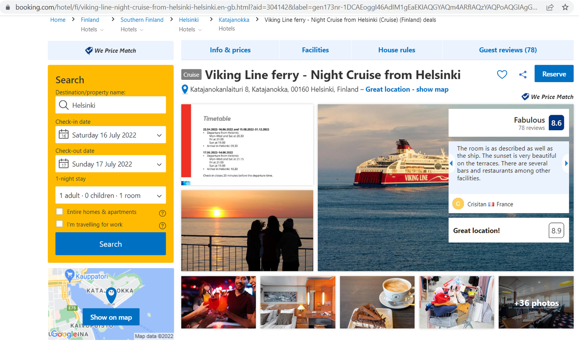
Task: Open Katajanokka breadcrumb link
Action: pyautogui.click(x=234, y=20)
